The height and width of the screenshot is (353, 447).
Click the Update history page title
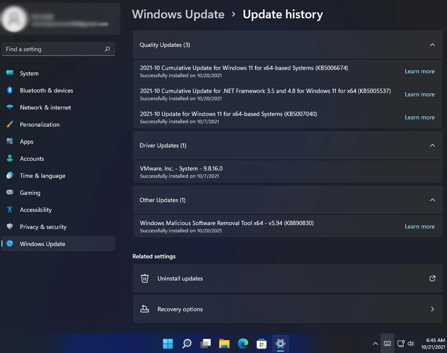(283, 14)
